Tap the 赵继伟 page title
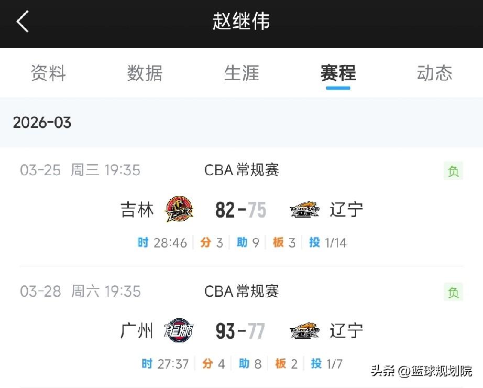The height and width of the screenshot is (388, 483). pyautogui.click(x=241, y=21)
